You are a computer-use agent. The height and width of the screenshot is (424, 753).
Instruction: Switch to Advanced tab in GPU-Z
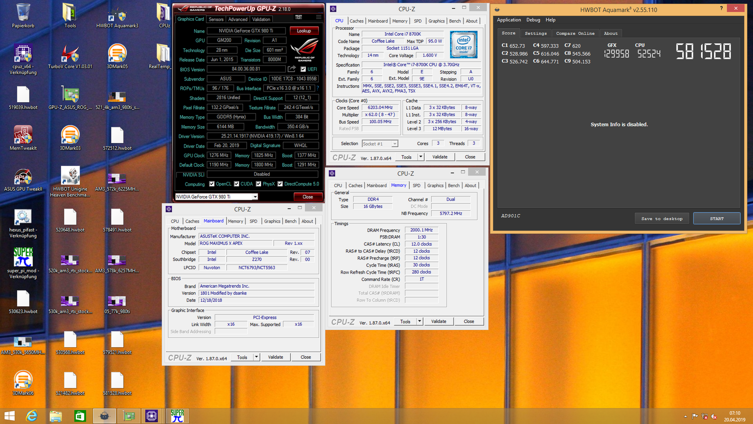click(x=238, y=19)
